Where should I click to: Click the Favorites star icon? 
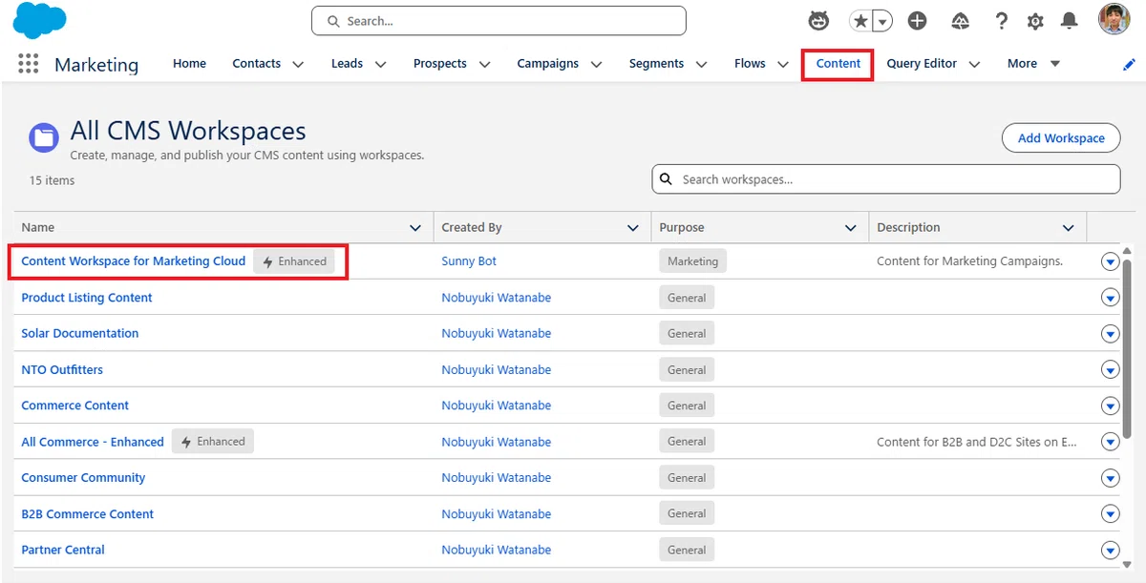point(860,21)
